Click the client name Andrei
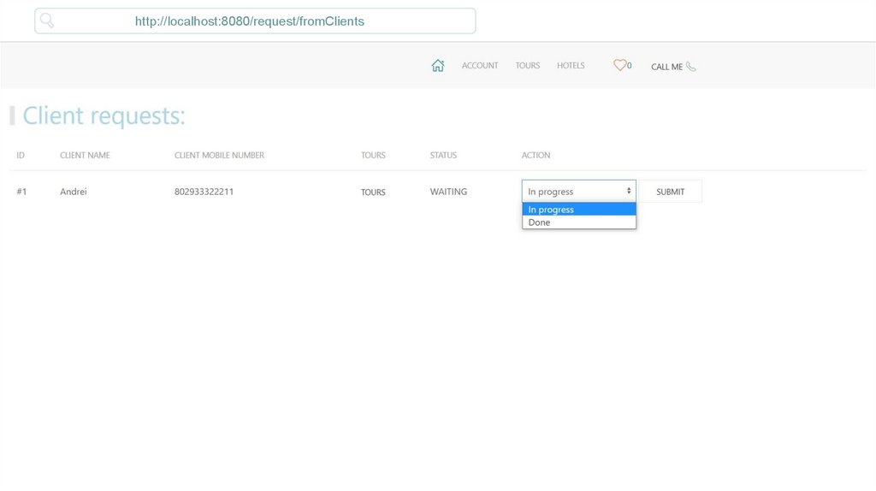 74,192
